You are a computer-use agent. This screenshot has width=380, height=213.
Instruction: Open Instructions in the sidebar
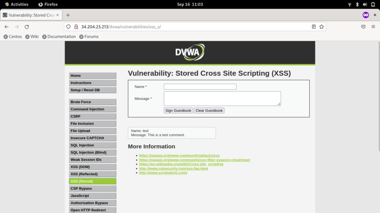(x=92, y=83)
